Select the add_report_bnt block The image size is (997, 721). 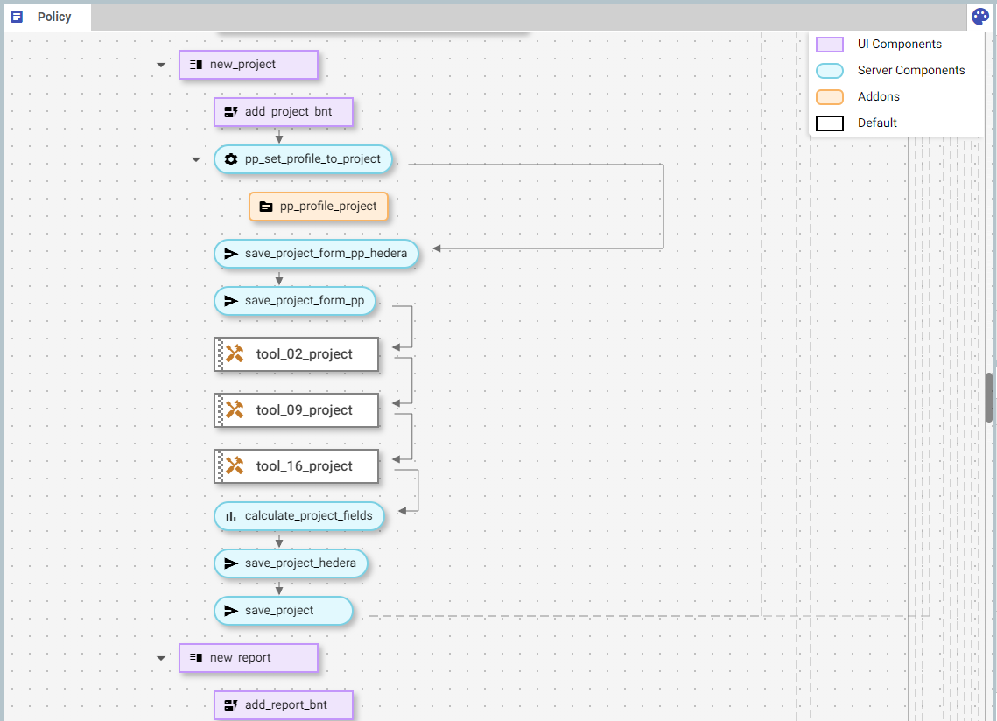tap(285, 705)
